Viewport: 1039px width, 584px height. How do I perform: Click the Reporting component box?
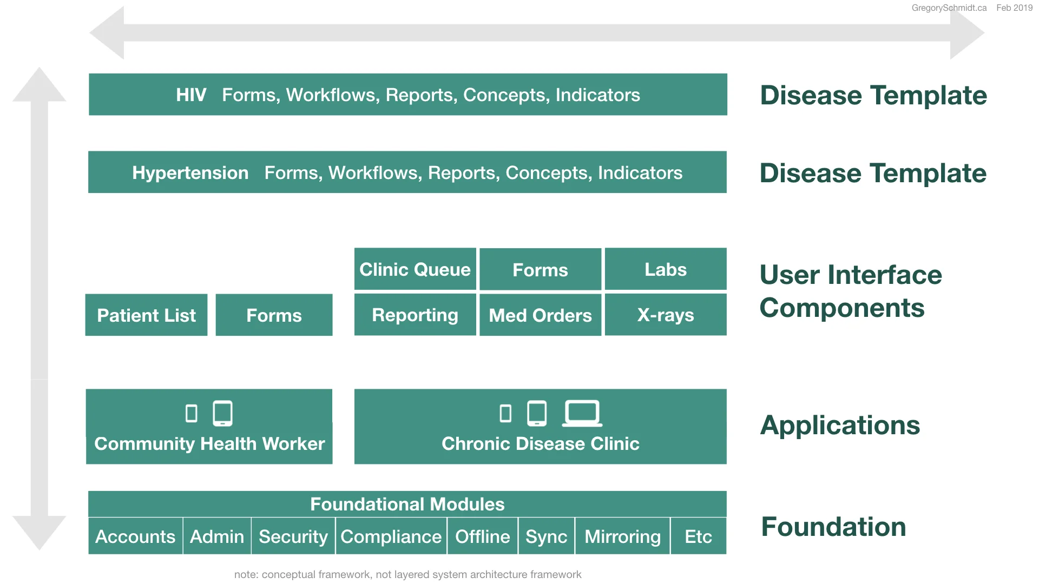(415, 315)
